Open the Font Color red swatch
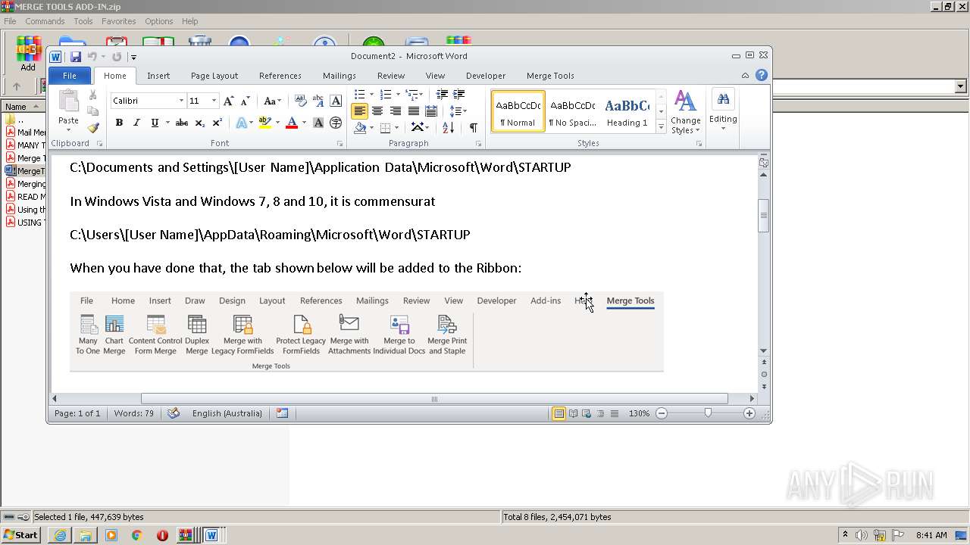Image resolution: width=970 pixels, height=545 pixels. pos(292,123)
